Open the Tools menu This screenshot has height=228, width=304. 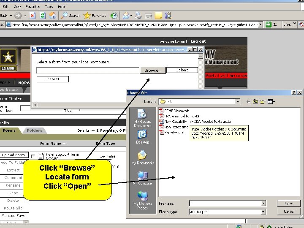pos(49,7)
